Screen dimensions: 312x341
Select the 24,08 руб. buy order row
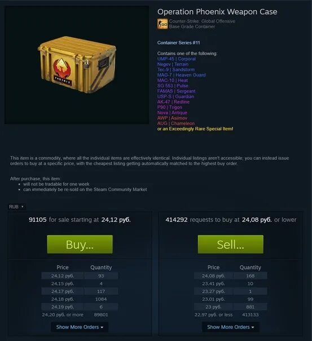(x=231, y=276)
